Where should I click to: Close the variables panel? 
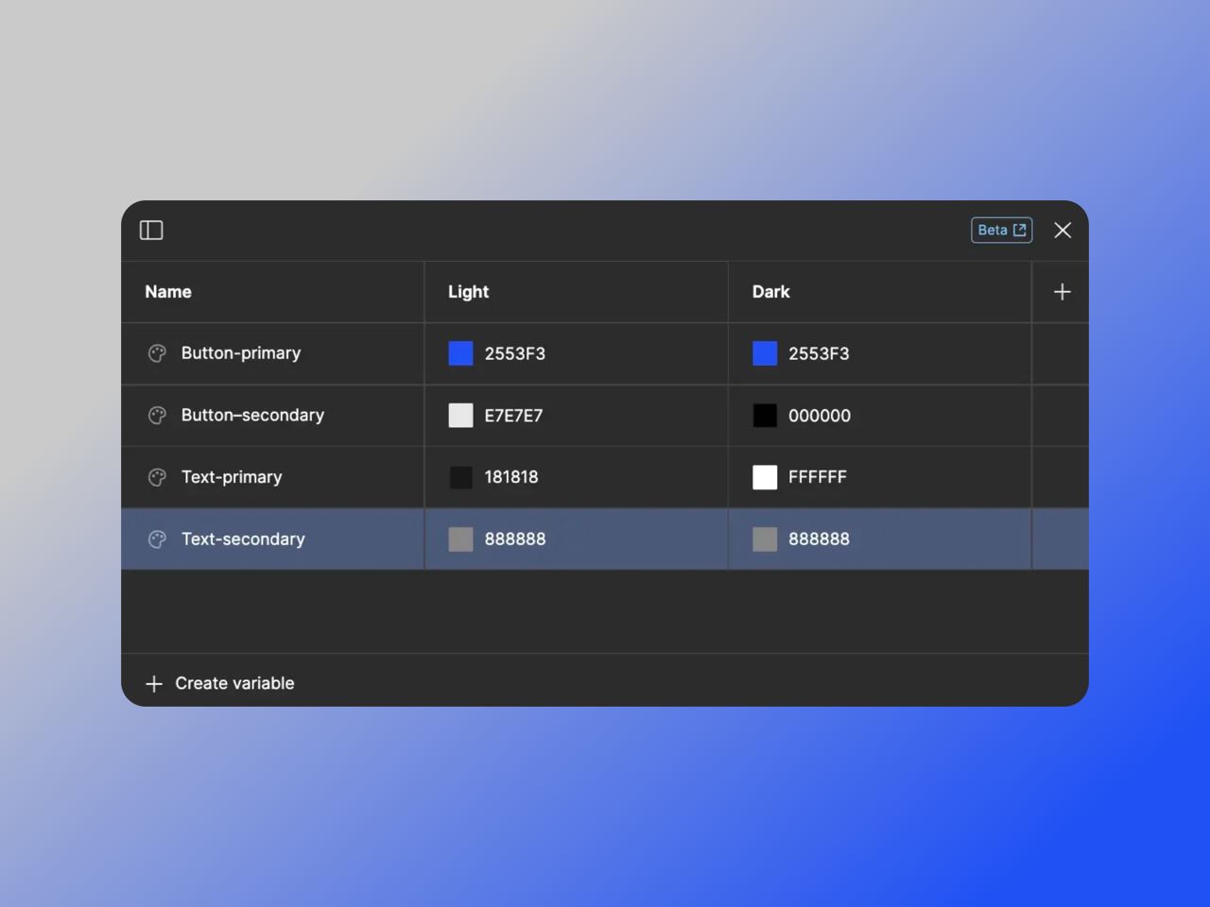coord(1063,231)
